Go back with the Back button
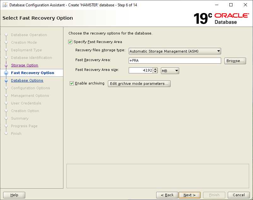The image size is (253, 200). [x=167, y=195]
